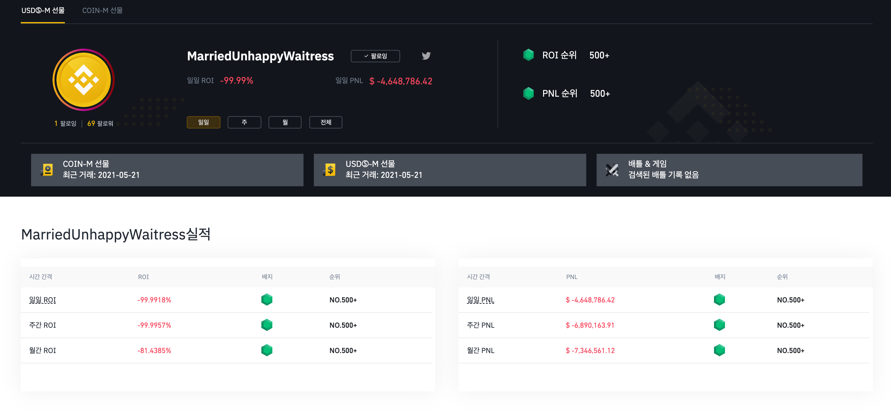Click the 배틀 & 게임 crossed swords icon
891x416 pixels.
(x=612, y=170)
